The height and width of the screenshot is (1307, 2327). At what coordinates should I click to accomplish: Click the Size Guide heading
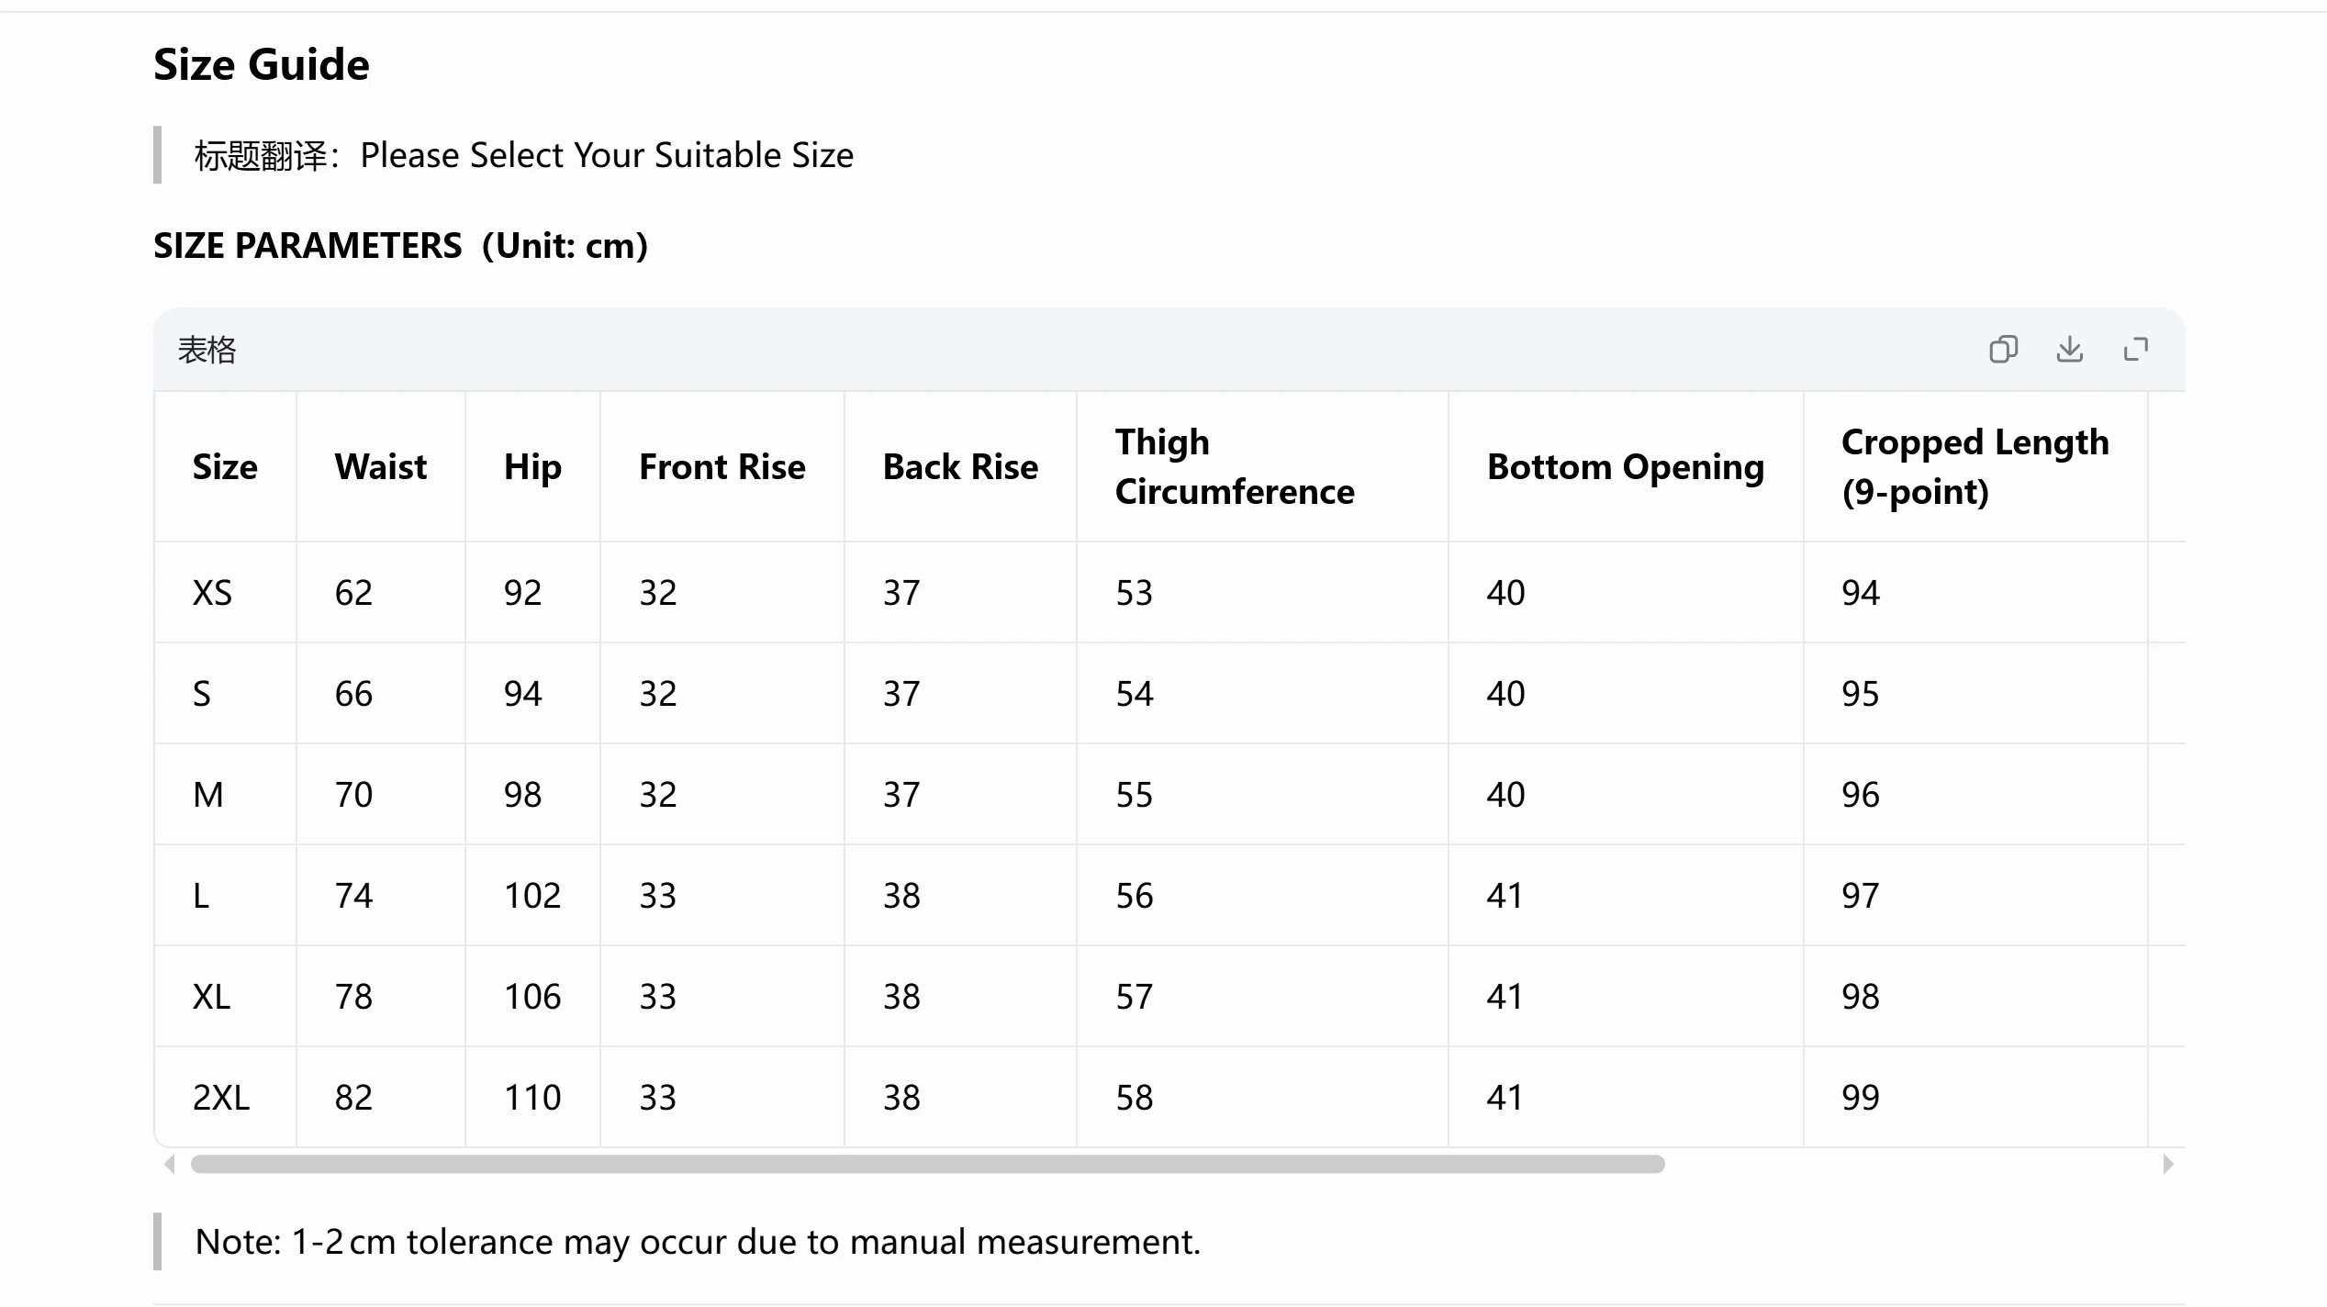tap(262, 64)
